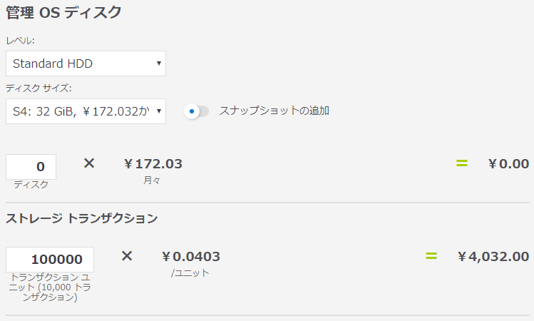
Task: Open the Standard HDD level dropdown
Action: pyautogui.click(x=86, y=63)
